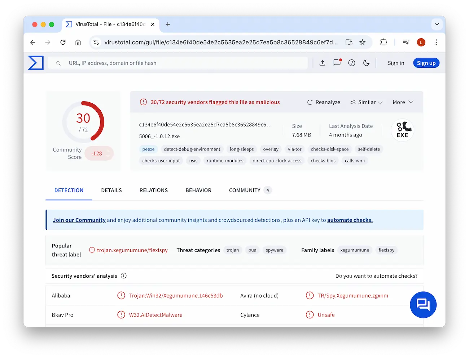
Task: Click the self-delete tag
Action: point(369,149)
